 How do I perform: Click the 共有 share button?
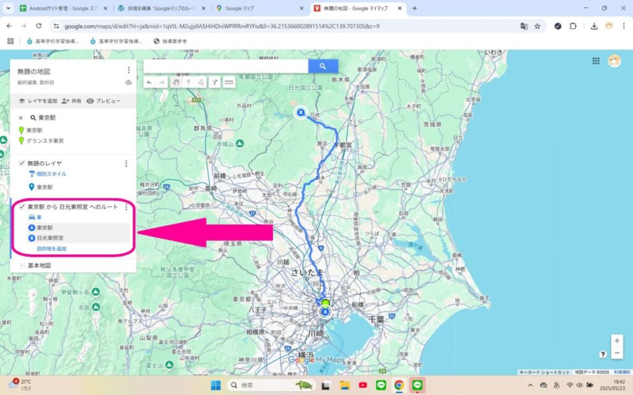[72, 101]
